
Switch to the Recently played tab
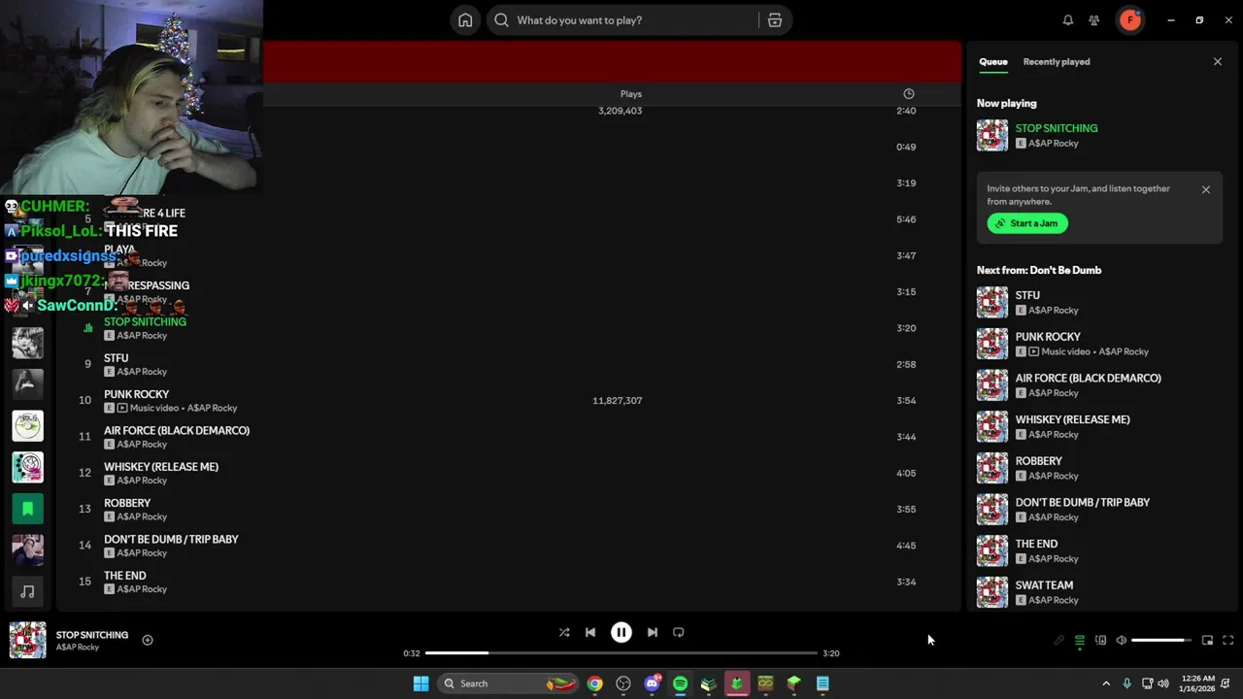[1057, 61]
